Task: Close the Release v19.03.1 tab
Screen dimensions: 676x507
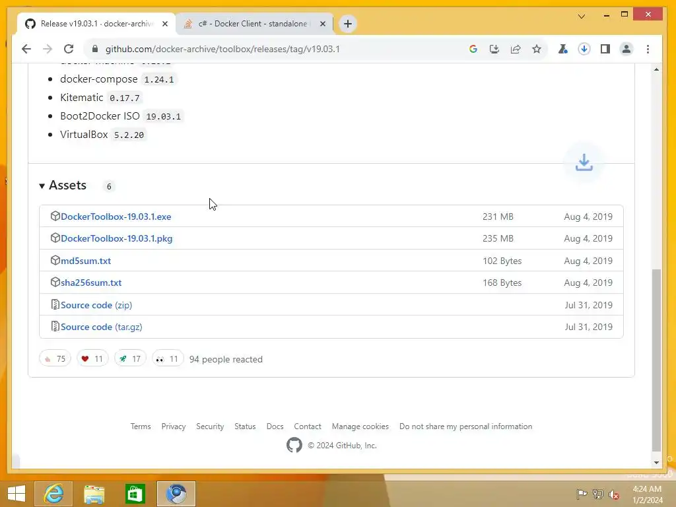Action: (x=164, y=24)
